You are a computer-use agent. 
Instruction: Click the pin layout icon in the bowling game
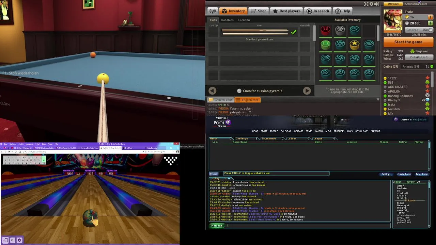(171, 160)
